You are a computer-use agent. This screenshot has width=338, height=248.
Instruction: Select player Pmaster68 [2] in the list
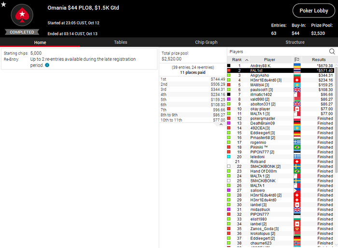281,138
